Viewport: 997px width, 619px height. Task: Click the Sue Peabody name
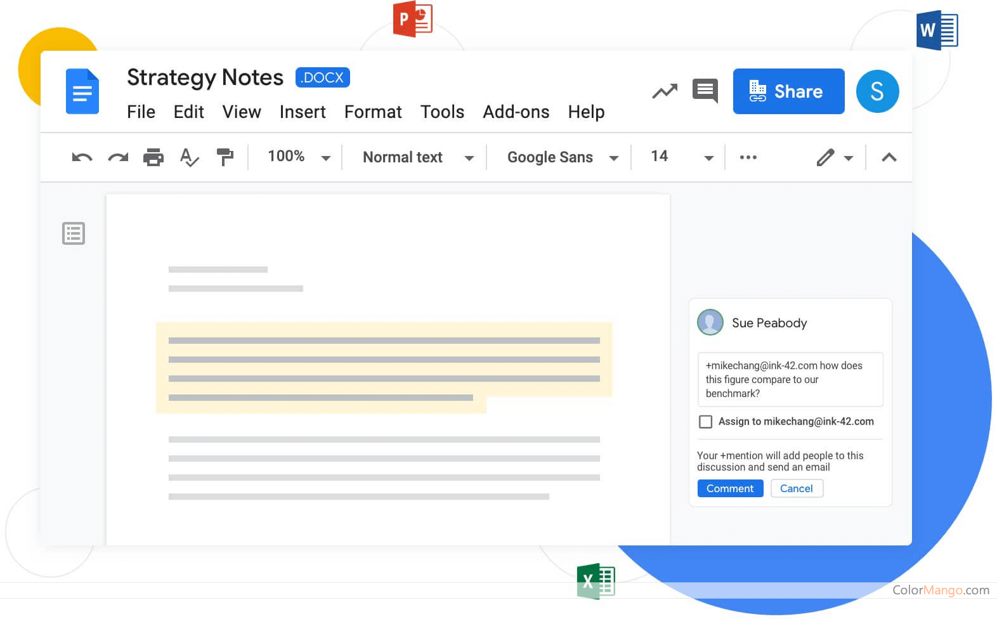pyautogui.click(x=769, y=323)
